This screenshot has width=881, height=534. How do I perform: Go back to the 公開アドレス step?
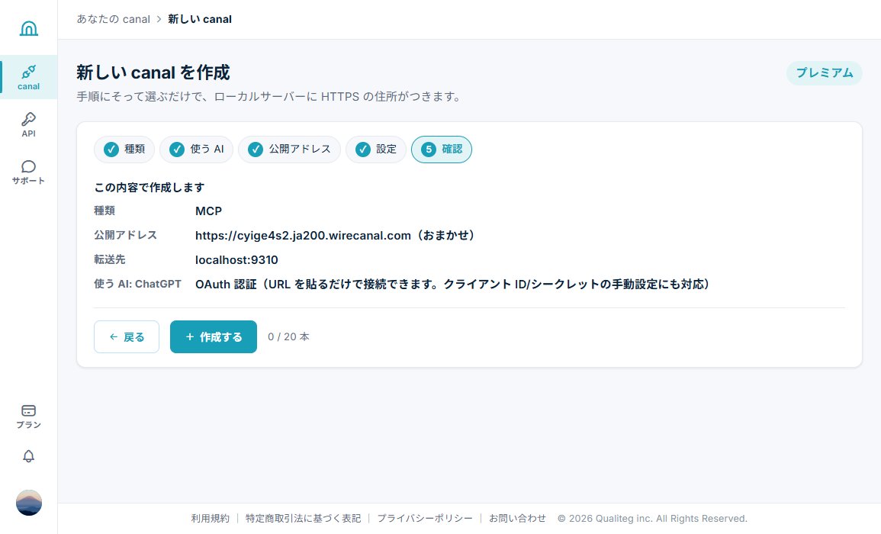[289, 150]
